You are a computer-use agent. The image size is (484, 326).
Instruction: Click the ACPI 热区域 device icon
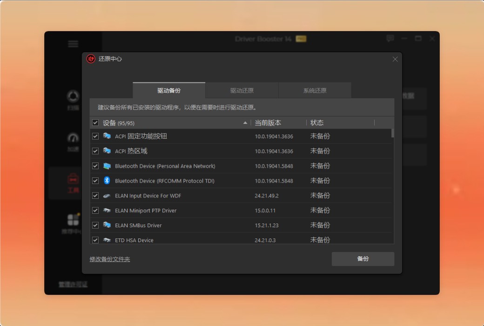tap(107, 151)
